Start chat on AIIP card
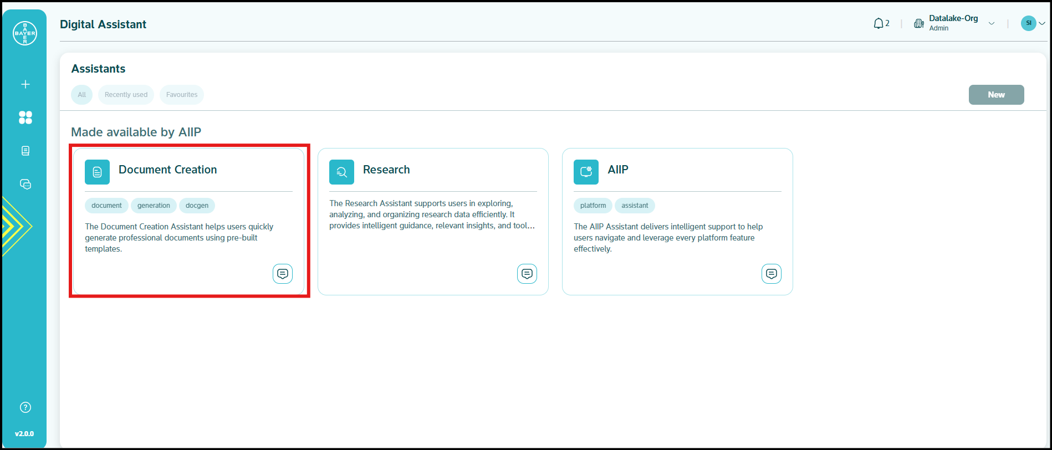The height and width of the screenshot is (450, 1052). pyautogui.click(x=771, y=274)
